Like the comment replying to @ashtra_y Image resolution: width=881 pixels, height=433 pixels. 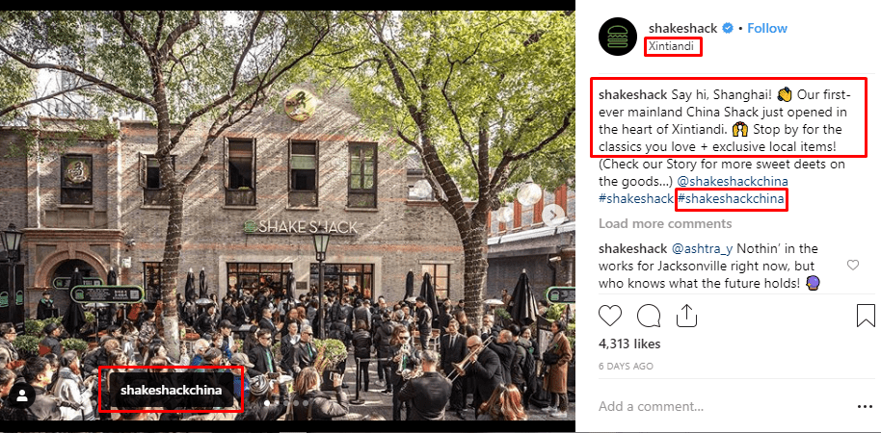853,266
